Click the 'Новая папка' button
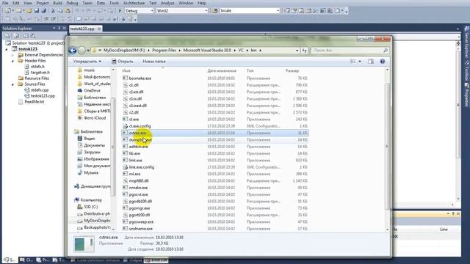This screenshot has width=470, height=264. pos(154,62)
